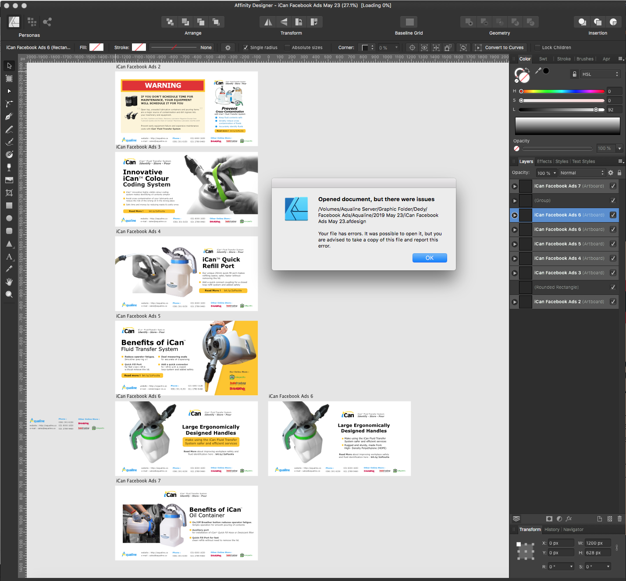Click the Insert inside selection icon
This screenshot has height=581, width=626.
(613, 22)
